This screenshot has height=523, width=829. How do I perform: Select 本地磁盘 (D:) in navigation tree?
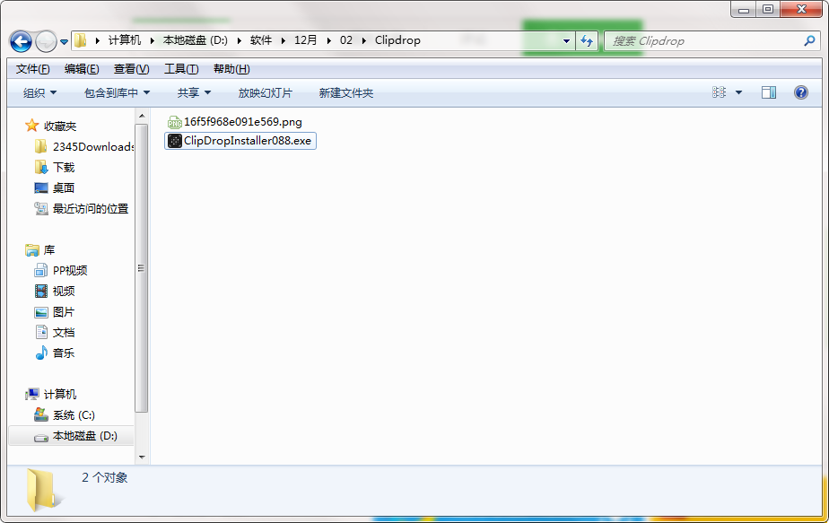(84, 436)
